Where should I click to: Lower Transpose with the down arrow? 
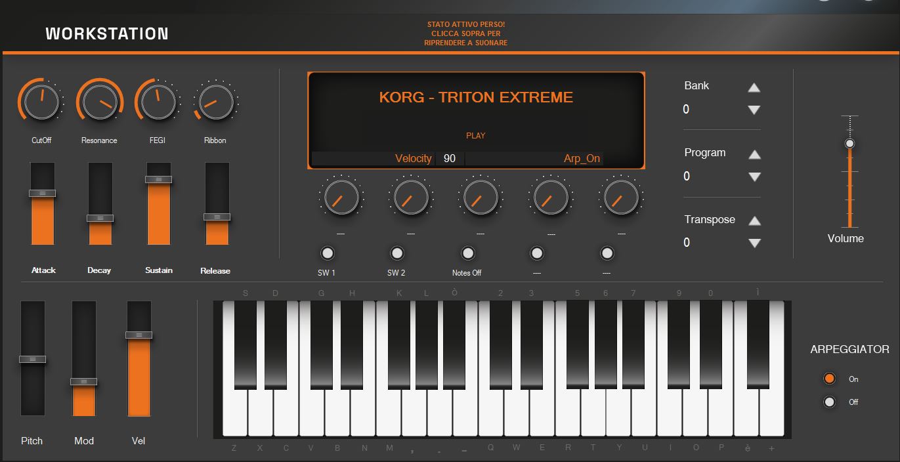(x=754, y=243)
